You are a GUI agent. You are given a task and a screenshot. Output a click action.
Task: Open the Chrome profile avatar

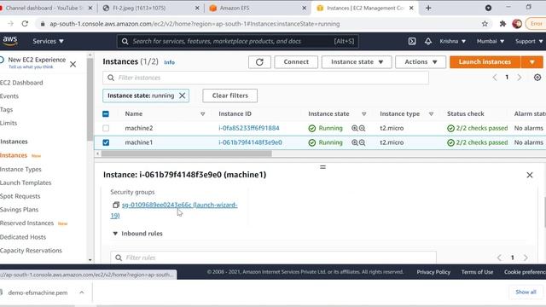[517, 24]
